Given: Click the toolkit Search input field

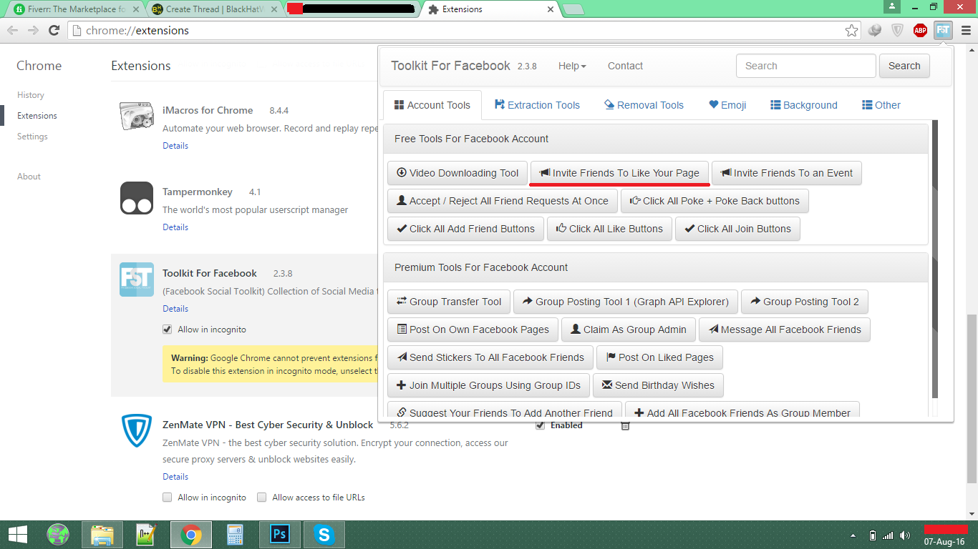Looking at the screenshot, I should click(x=805, y=66).
